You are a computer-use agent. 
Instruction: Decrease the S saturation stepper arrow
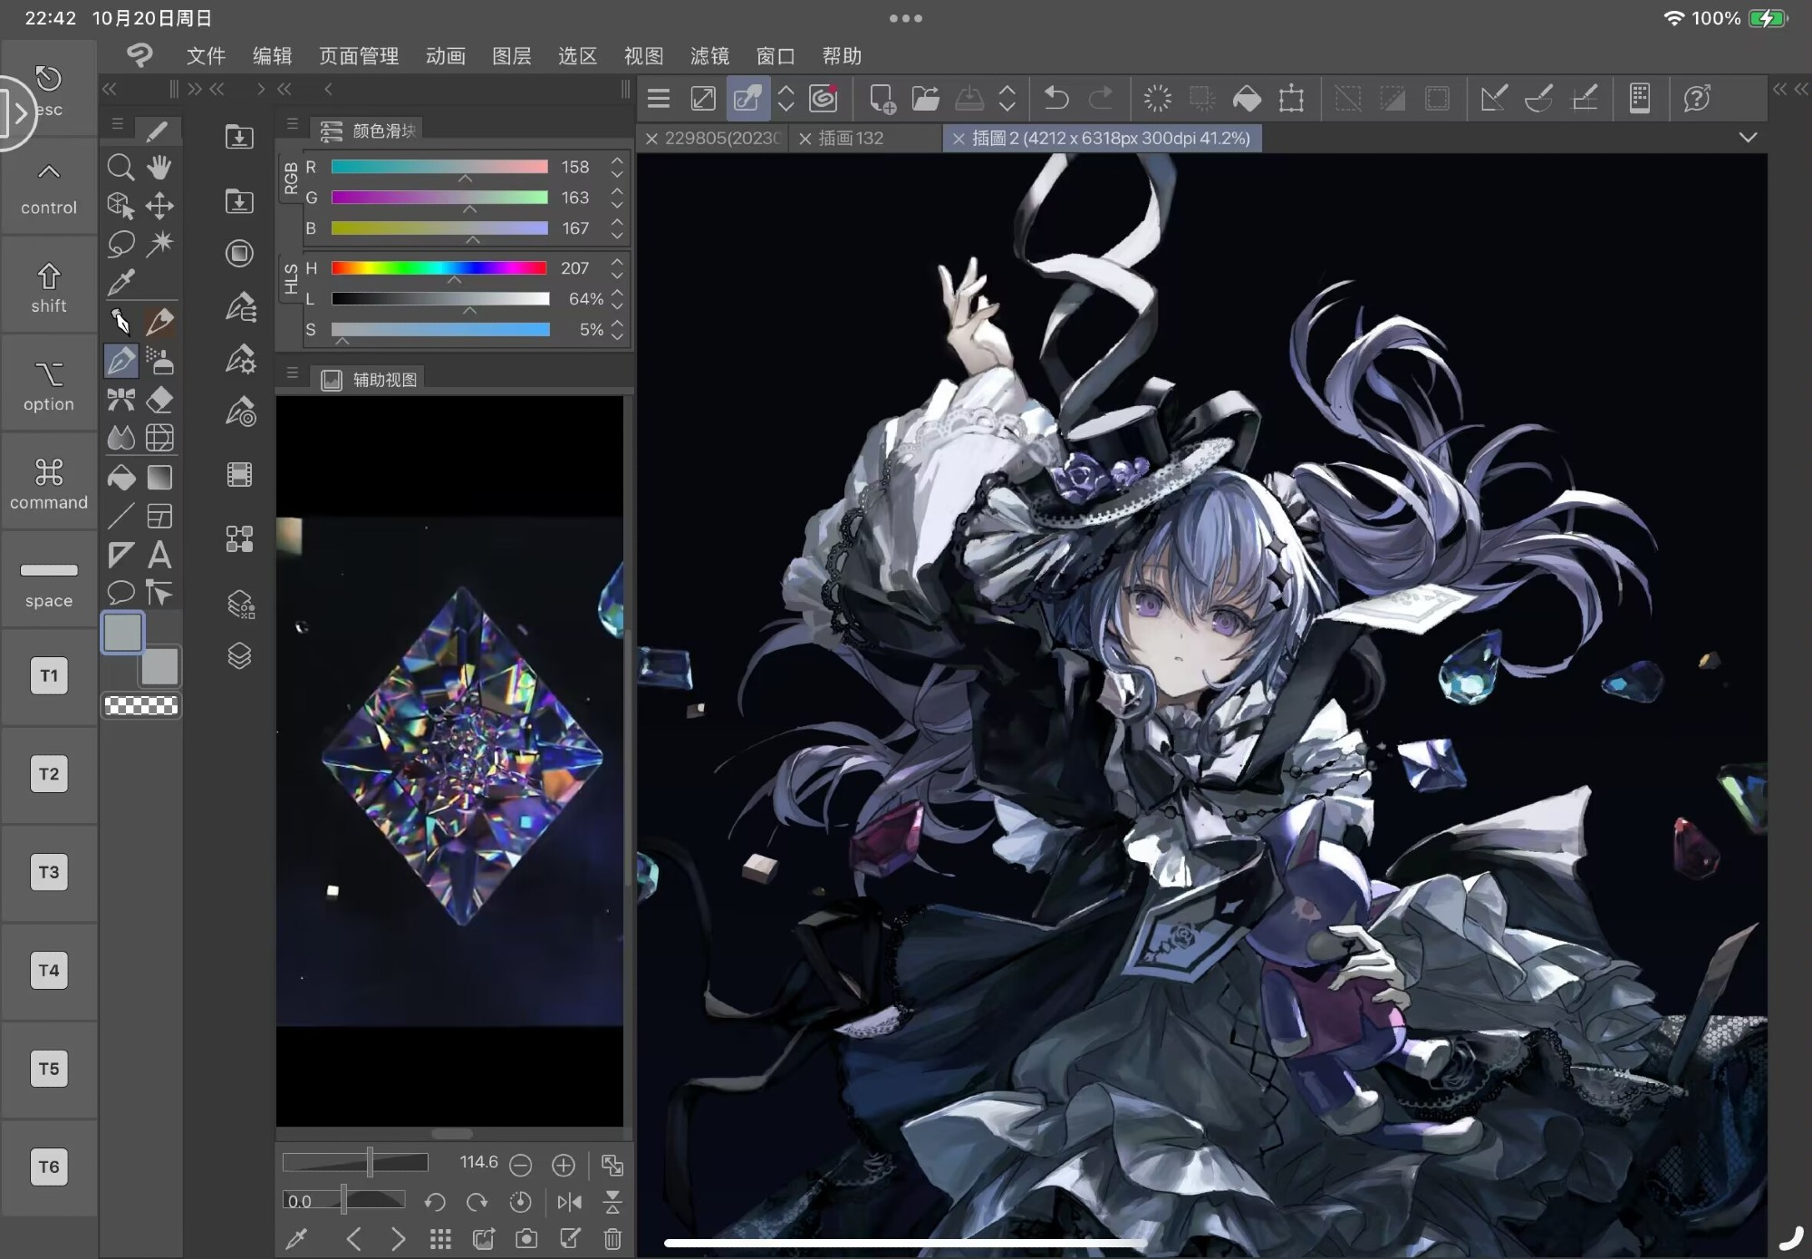pyautogui.click(x=618, y=336)
